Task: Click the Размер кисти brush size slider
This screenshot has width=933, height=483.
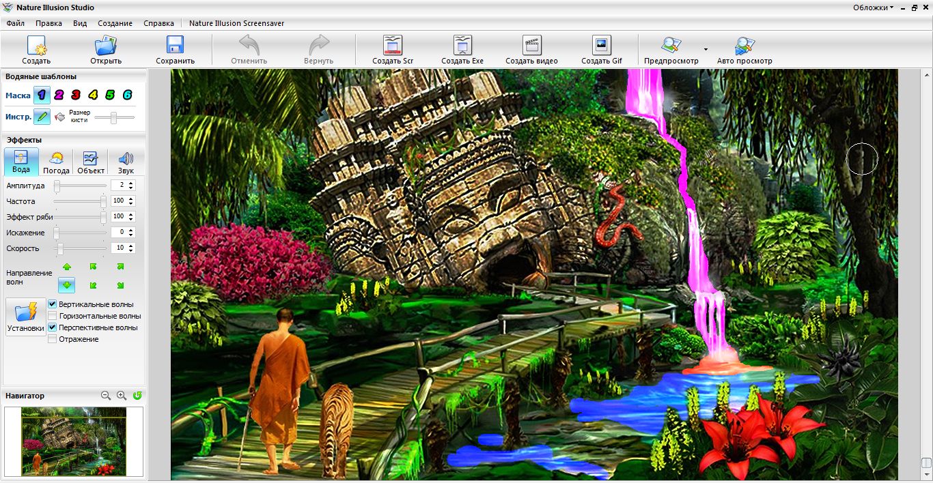Action: [115, 118]
